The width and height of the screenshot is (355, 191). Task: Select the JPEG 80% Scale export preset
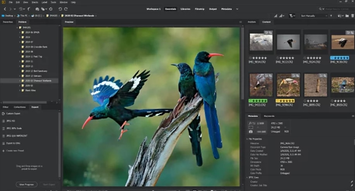(14, 128)
